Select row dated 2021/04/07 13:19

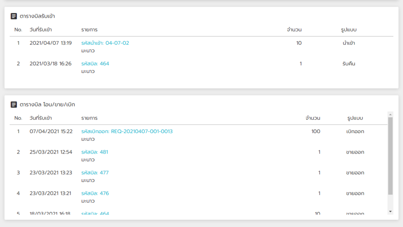point(201,46)
